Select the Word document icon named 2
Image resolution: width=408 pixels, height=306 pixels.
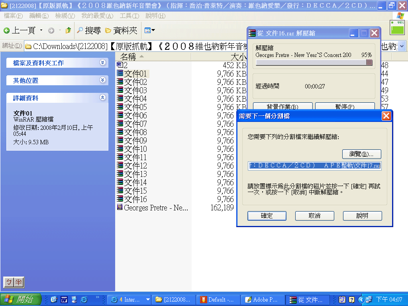pos(120,65)
